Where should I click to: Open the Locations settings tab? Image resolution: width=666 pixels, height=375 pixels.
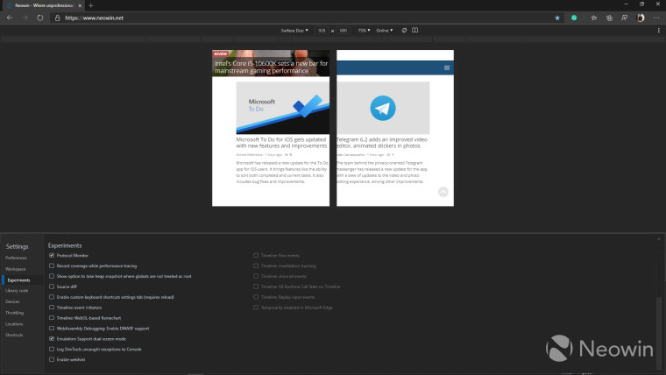(x=14, y=323)
